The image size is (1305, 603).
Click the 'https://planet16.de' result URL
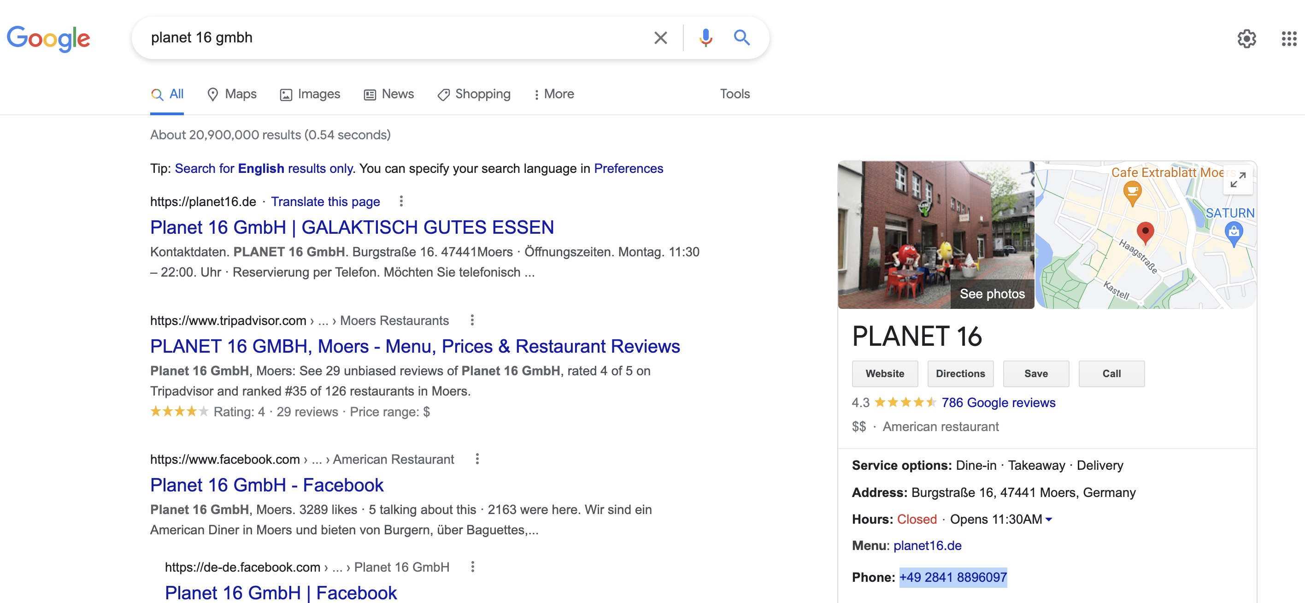coord(203,201)
